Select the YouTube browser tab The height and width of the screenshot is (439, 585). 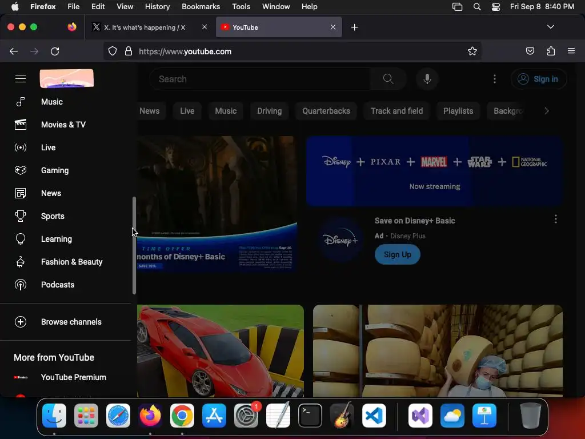279,27
